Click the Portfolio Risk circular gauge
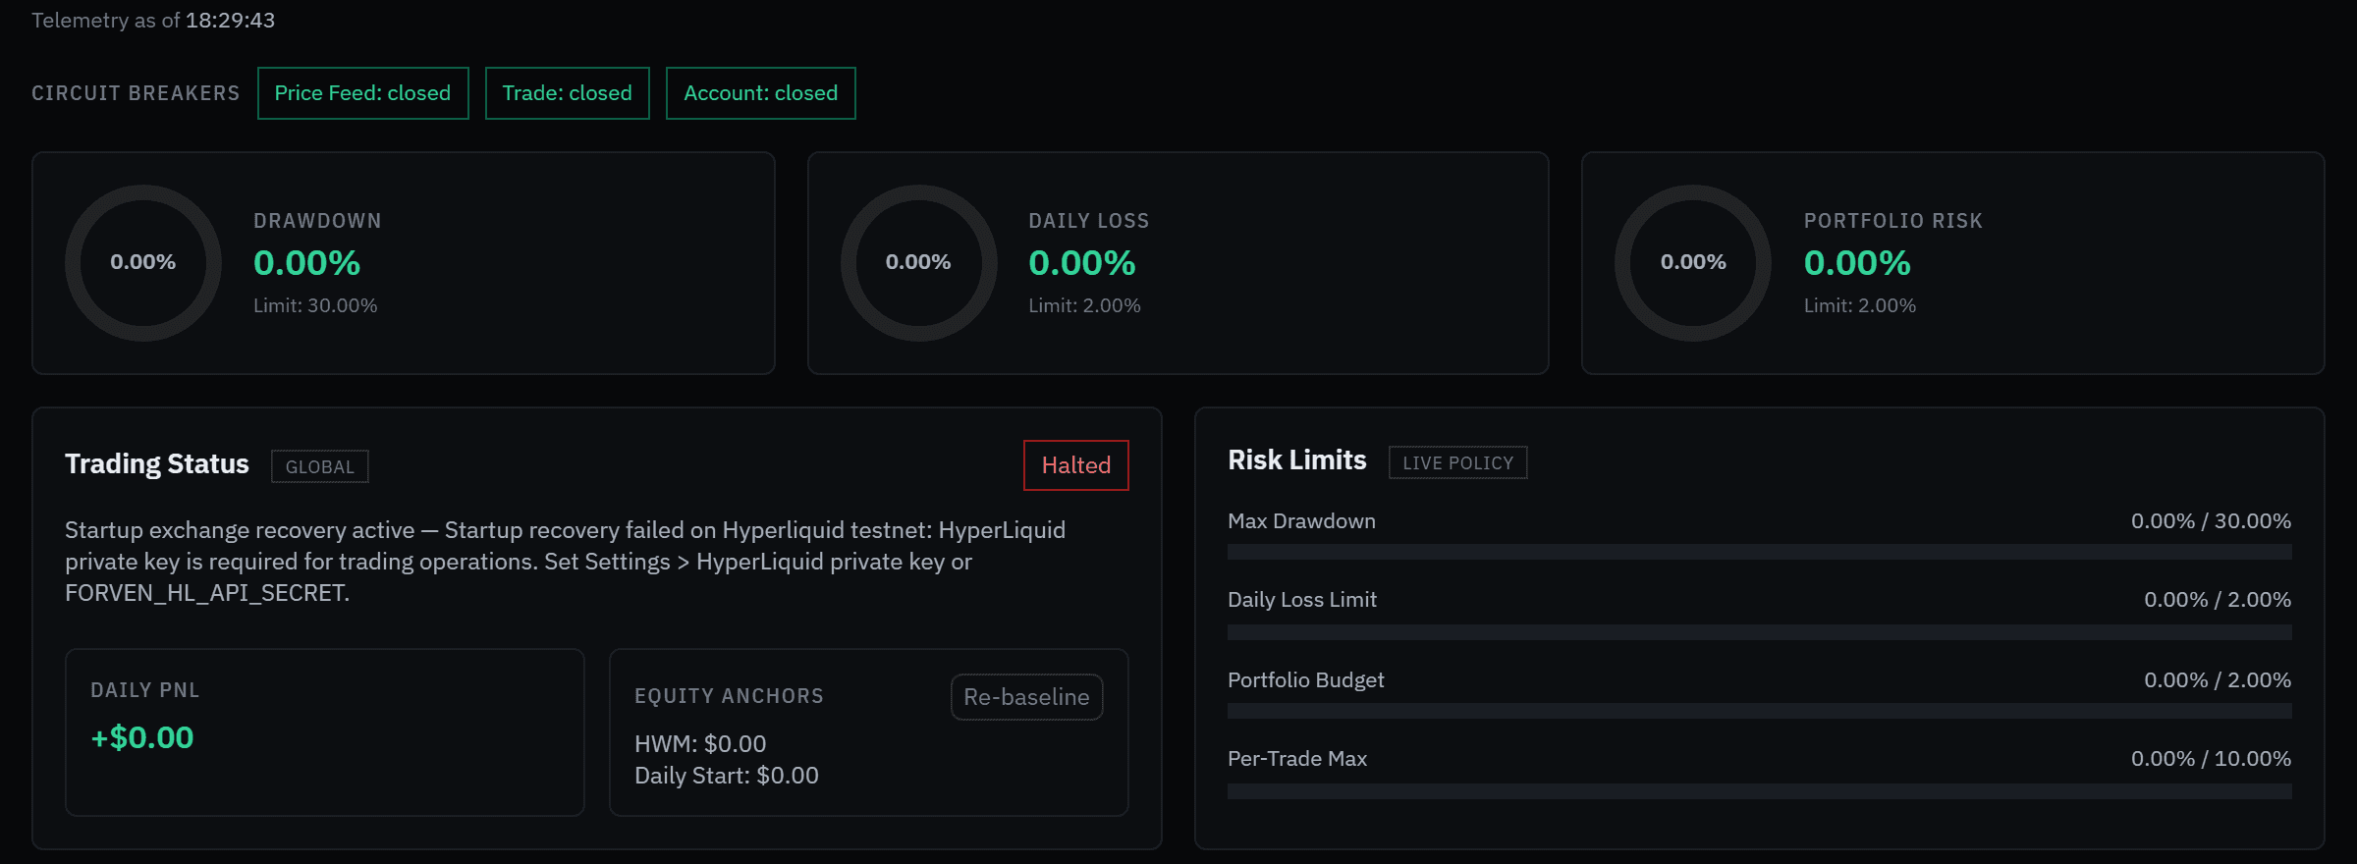 coord(1693,263)
